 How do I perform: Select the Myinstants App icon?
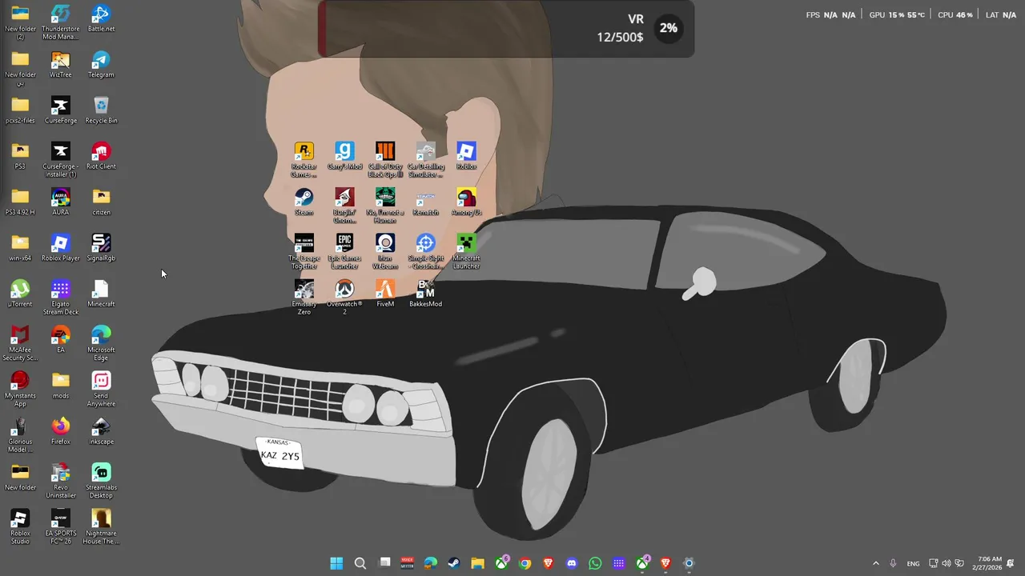[x=20, y=389]
